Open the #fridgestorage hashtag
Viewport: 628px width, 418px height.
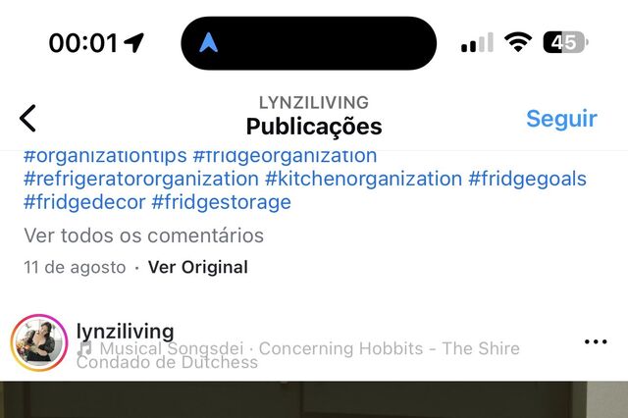(222, 202)
